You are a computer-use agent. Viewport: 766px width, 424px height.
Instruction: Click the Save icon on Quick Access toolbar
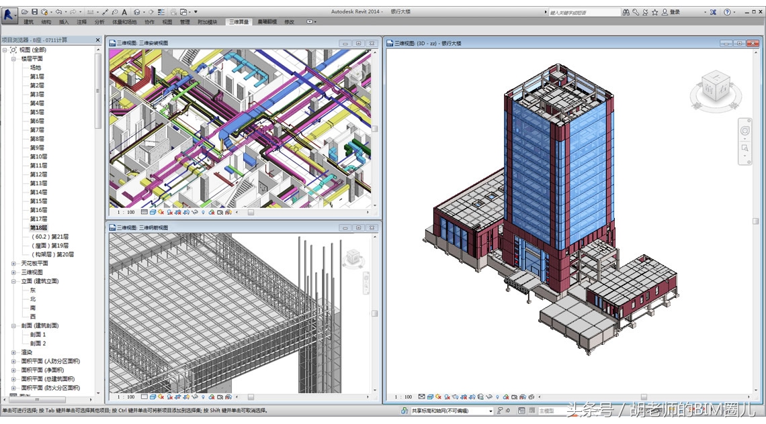(x=34, y=12)
